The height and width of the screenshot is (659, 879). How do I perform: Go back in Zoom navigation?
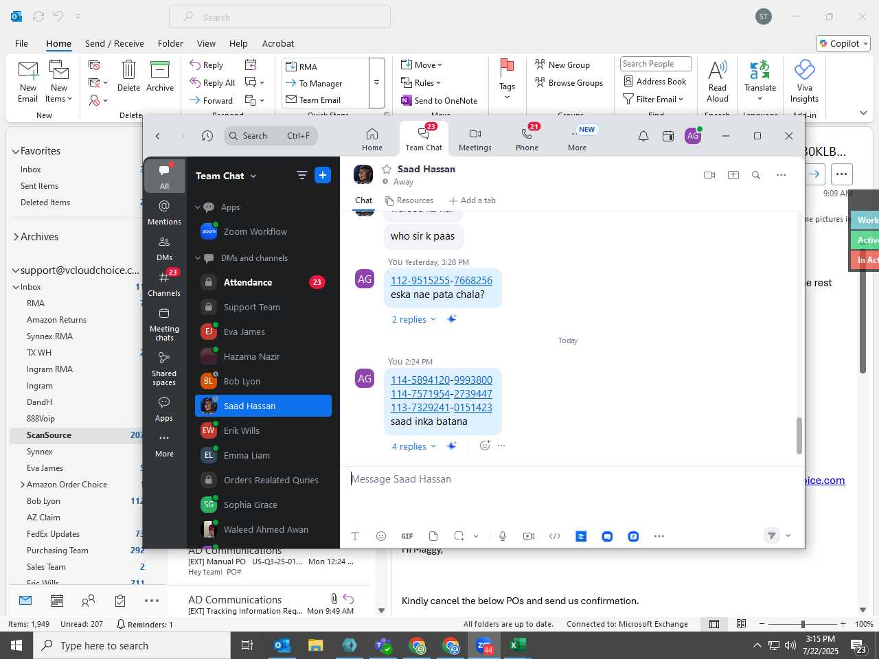(158, 136)
